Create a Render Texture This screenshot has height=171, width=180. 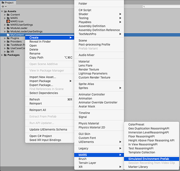tap(99, 69)
